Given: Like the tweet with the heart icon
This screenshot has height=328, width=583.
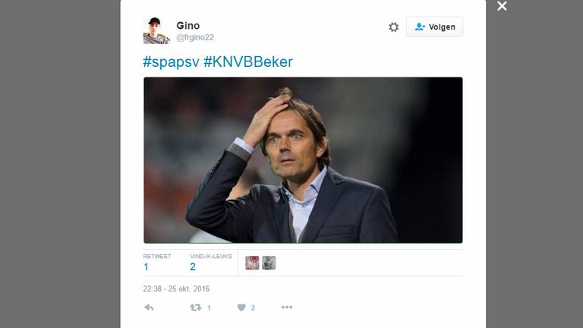Looking at the screenshot, I should [x=241, y=307].
